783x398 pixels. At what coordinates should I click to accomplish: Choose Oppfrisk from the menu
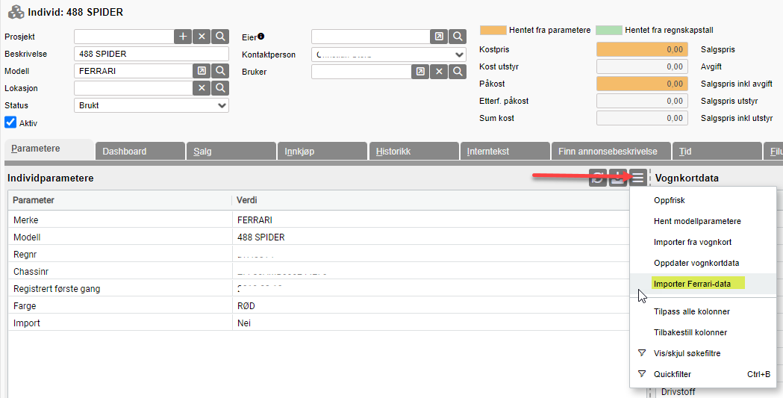pos(703,200)
